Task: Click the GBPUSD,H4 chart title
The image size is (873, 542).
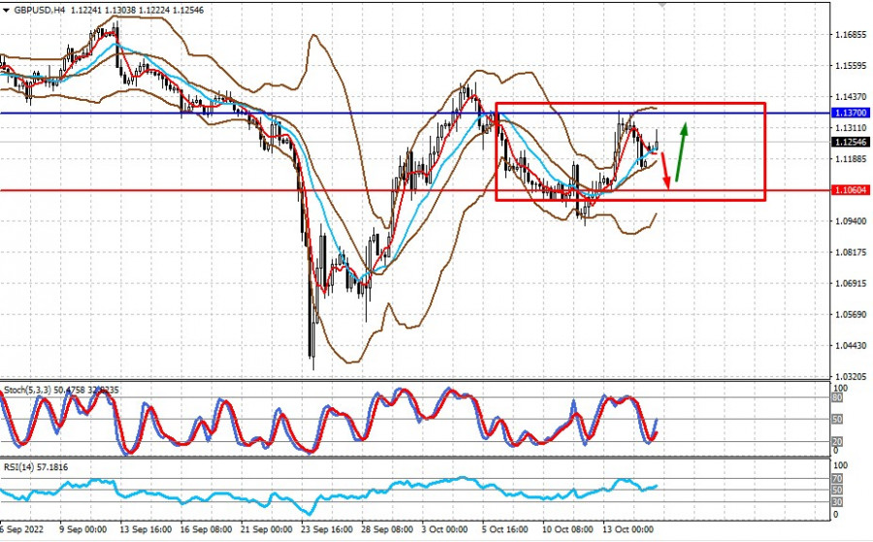Action: 39,10
